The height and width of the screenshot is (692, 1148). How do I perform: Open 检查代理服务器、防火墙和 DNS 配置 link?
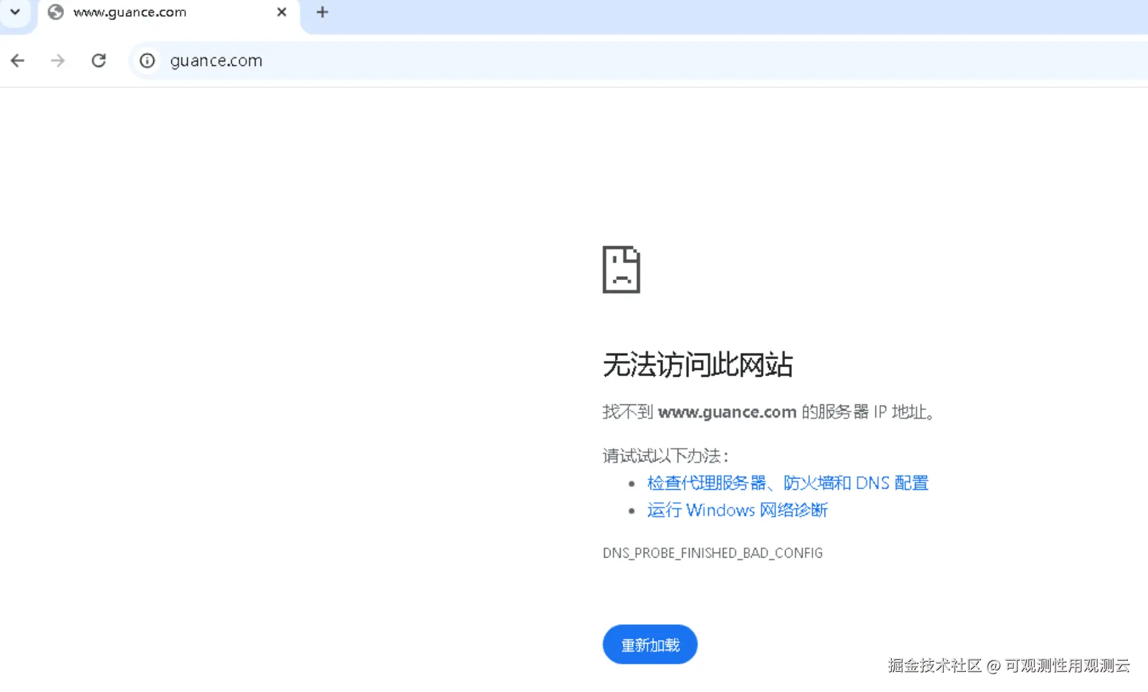(788, 483)
